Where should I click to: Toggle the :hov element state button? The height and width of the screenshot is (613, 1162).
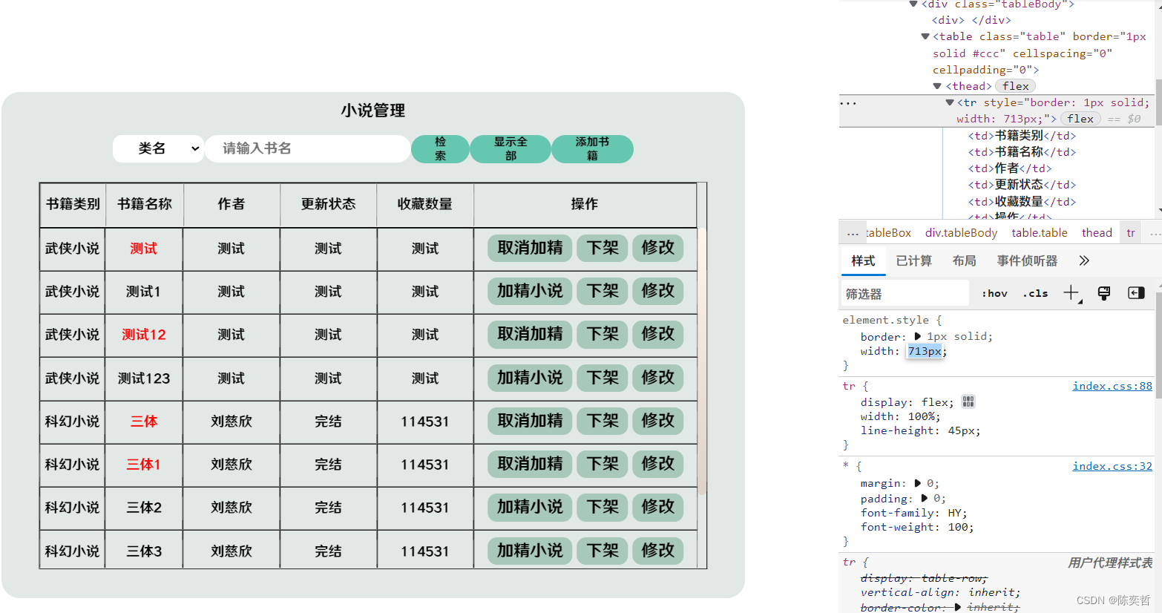[994, 293]
